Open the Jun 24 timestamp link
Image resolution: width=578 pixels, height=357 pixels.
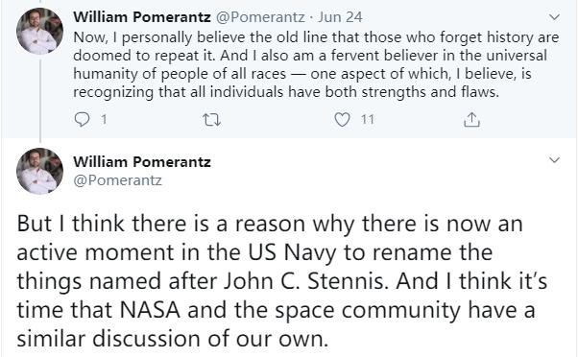point(340,17)
